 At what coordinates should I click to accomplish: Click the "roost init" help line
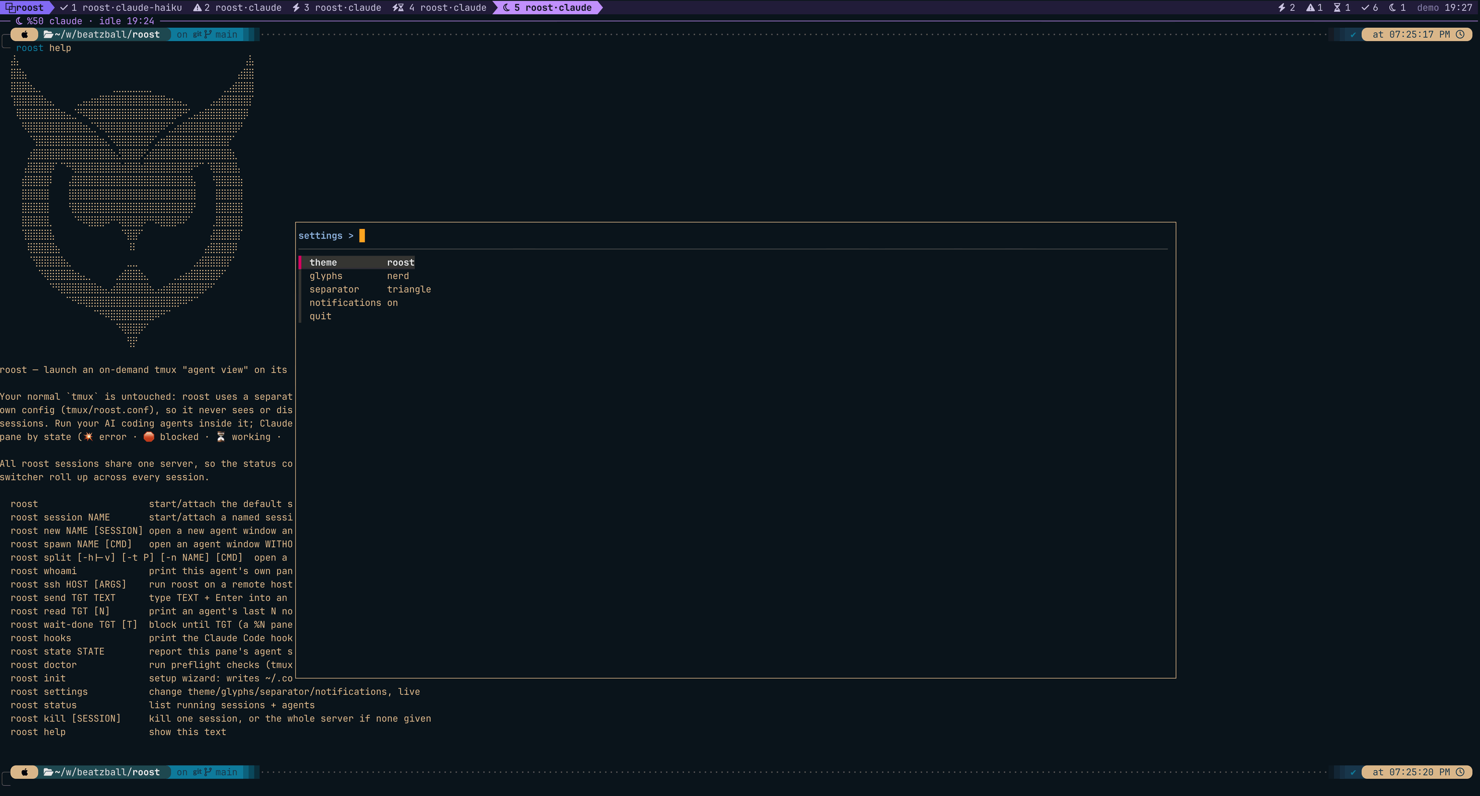click(x=151, y=678)
